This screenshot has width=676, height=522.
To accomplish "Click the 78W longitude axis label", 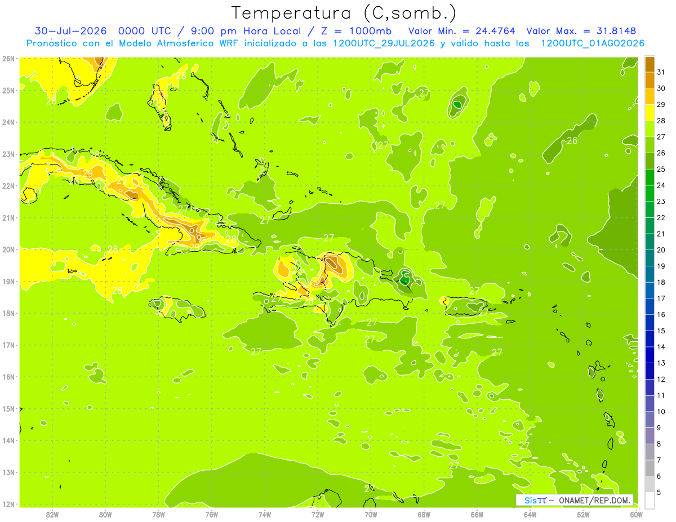I will (158, 514).
